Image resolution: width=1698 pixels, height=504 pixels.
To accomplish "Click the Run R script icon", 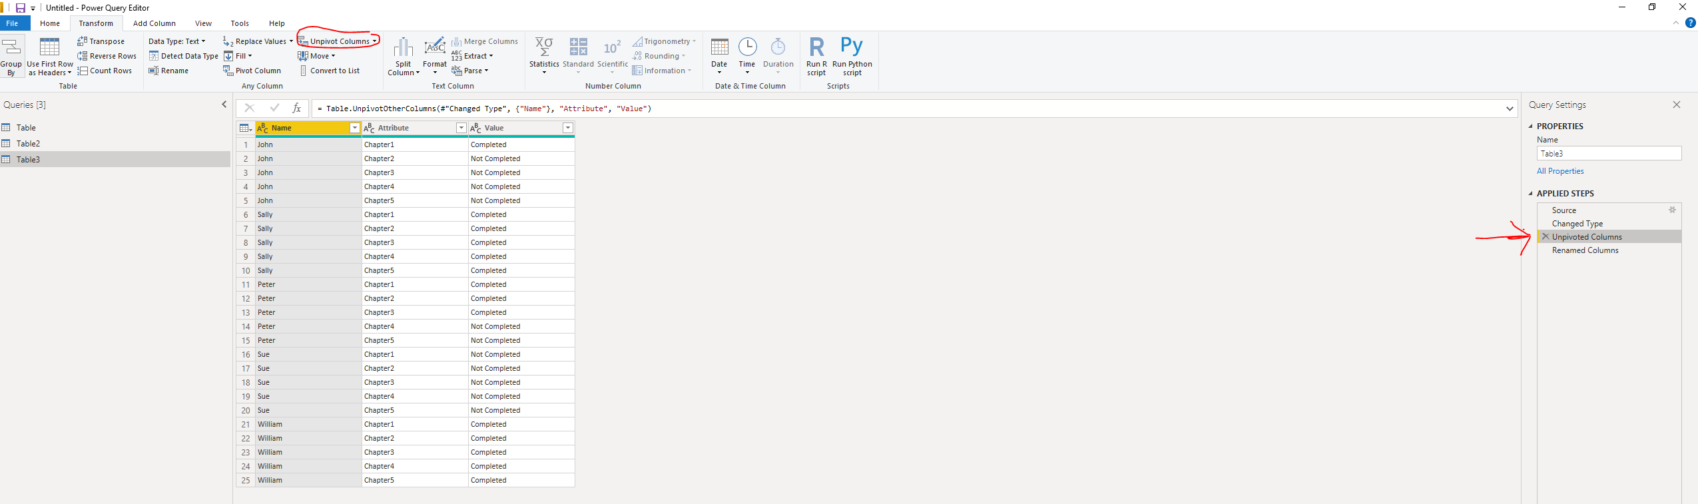I will 816,47.
